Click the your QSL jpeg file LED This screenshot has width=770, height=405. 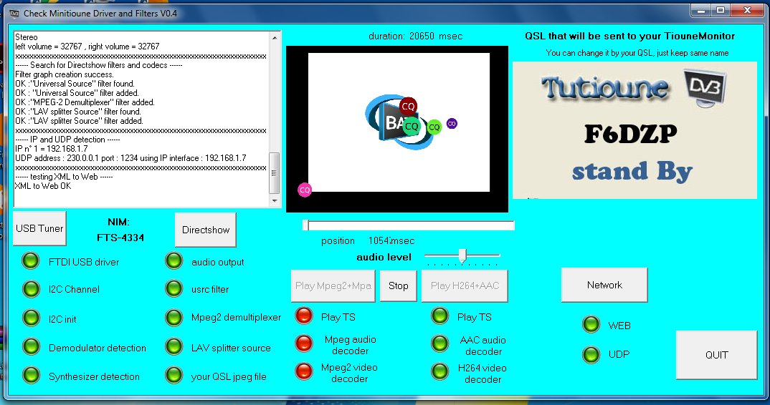tap(174, 376)
